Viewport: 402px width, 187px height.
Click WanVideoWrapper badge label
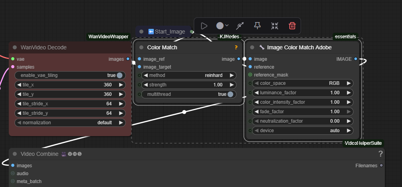coord(108,37)
